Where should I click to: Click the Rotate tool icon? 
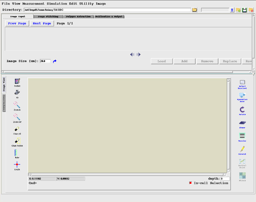coord(242,110)
